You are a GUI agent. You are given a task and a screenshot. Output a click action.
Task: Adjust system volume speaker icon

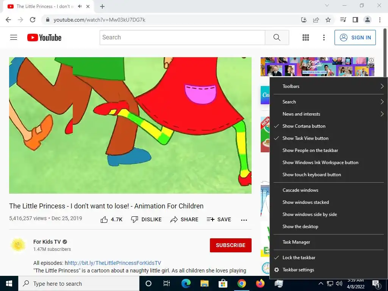pos(339,283)
